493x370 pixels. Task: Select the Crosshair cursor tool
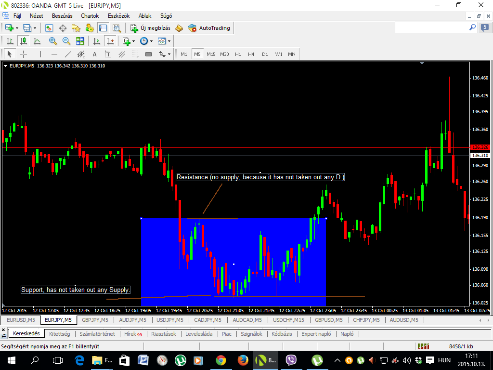tap(23, 54)
